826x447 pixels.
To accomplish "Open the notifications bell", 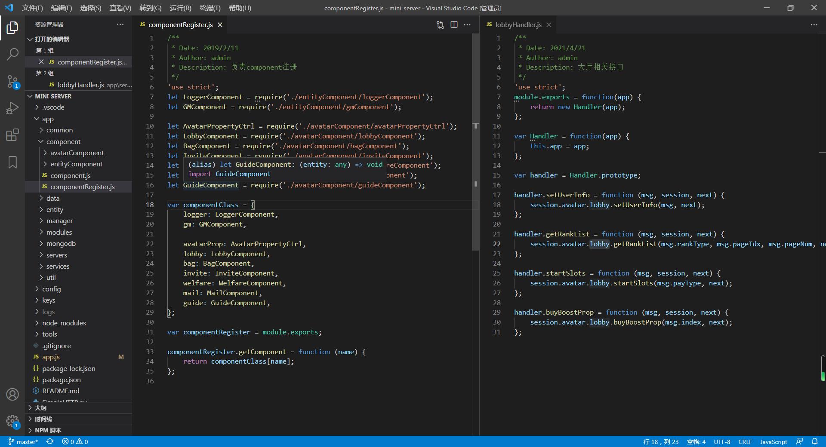I will click(x=815, y=441).
